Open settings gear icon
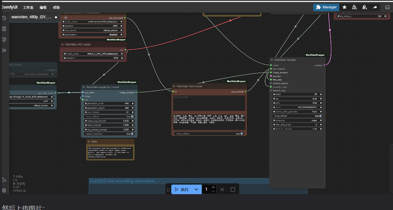Image resolution: width=393 pixels, height=210 pixels. click(x=4, y=190)
